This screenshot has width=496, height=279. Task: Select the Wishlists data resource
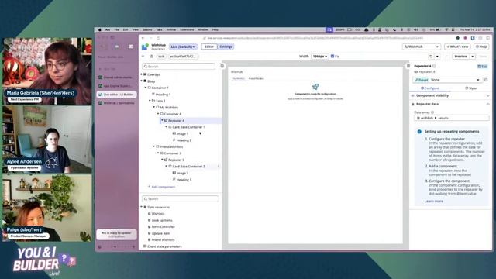point(158,214)
